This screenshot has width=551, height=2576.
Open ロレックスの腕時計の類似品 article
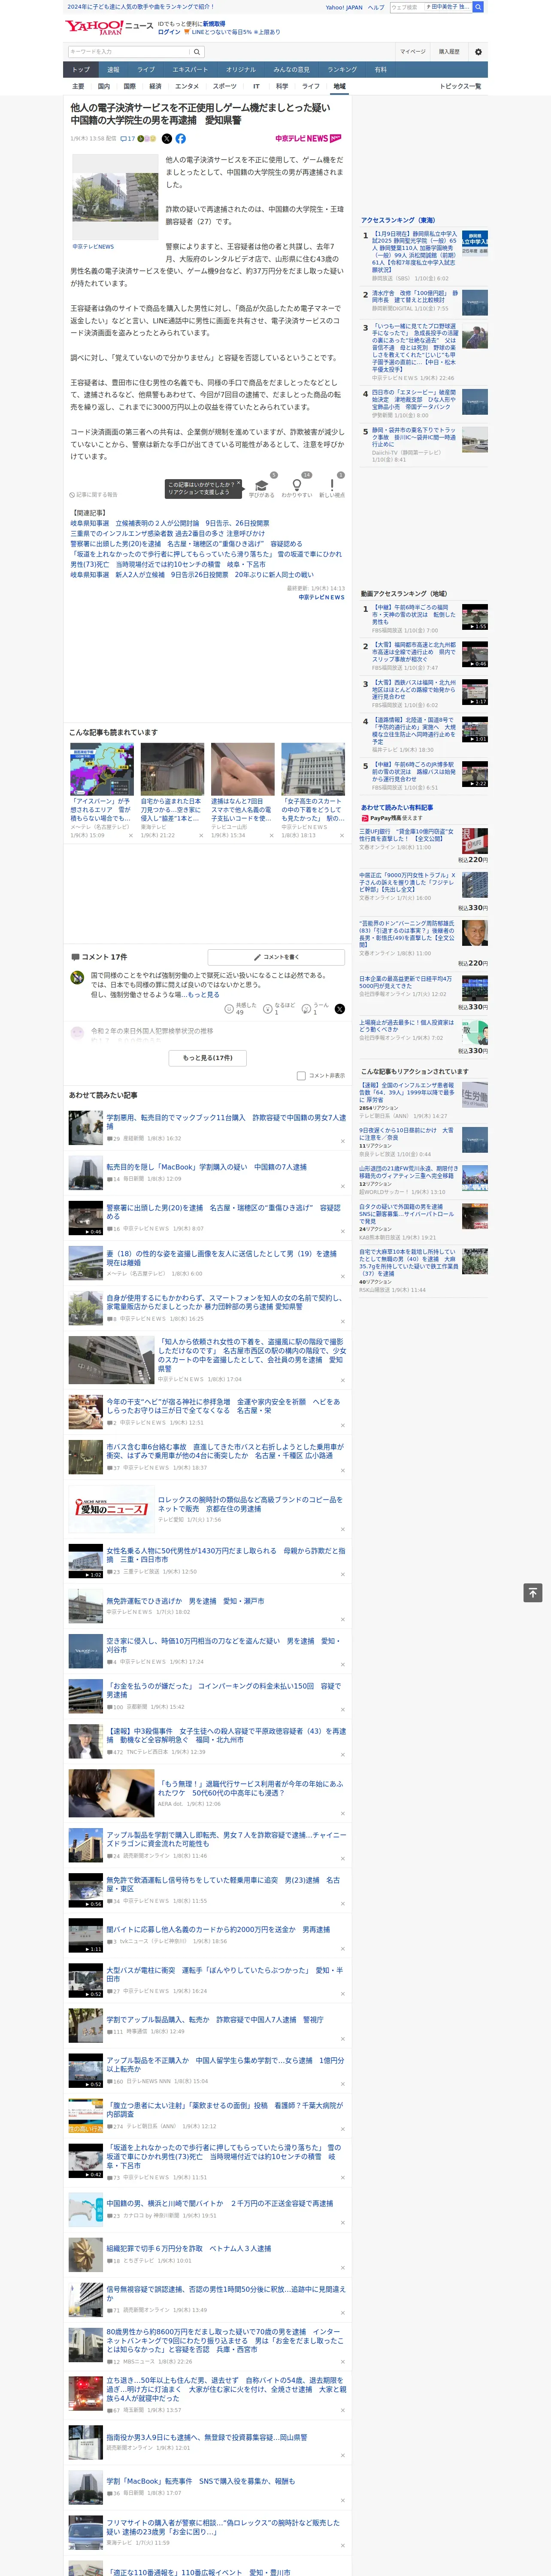click(250, 1503)
